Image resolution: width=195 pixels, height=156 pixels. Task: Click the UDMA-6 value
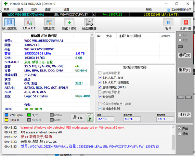tap(81, 71)
